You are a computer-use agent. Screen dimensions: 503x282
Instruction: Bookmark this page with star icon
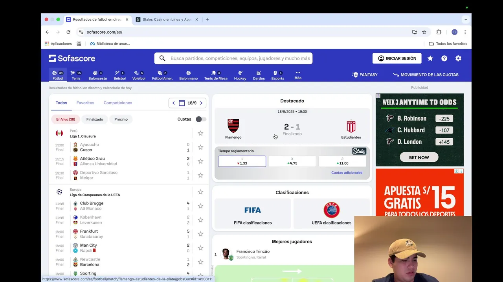point(424,32)
